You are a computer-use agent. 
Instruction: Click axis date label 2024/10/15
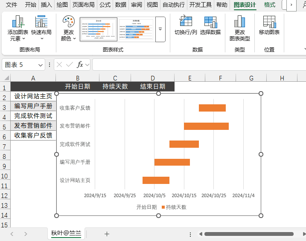pos(184,195)
